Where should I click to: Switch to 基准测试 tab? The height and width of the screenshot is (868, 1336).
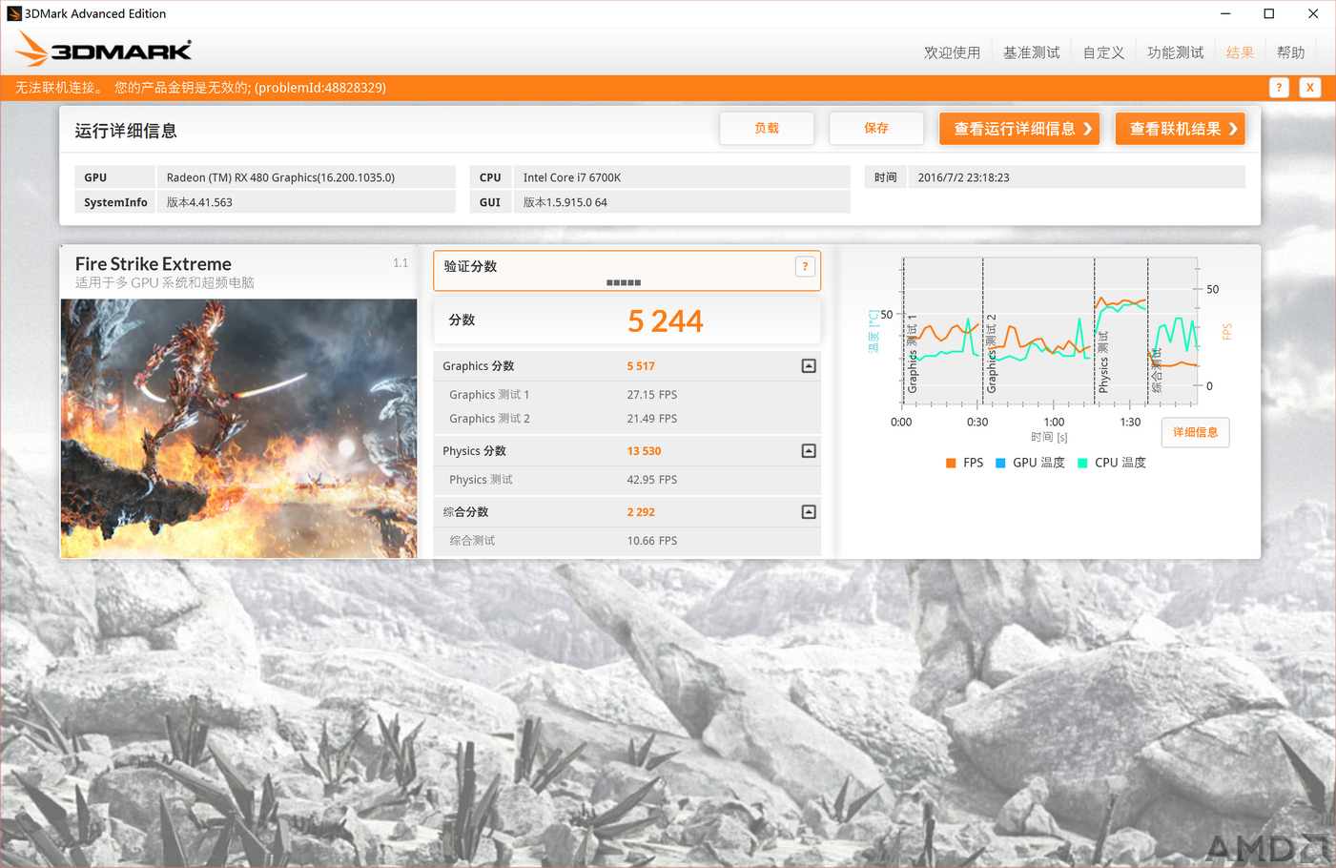[1031, 52]
